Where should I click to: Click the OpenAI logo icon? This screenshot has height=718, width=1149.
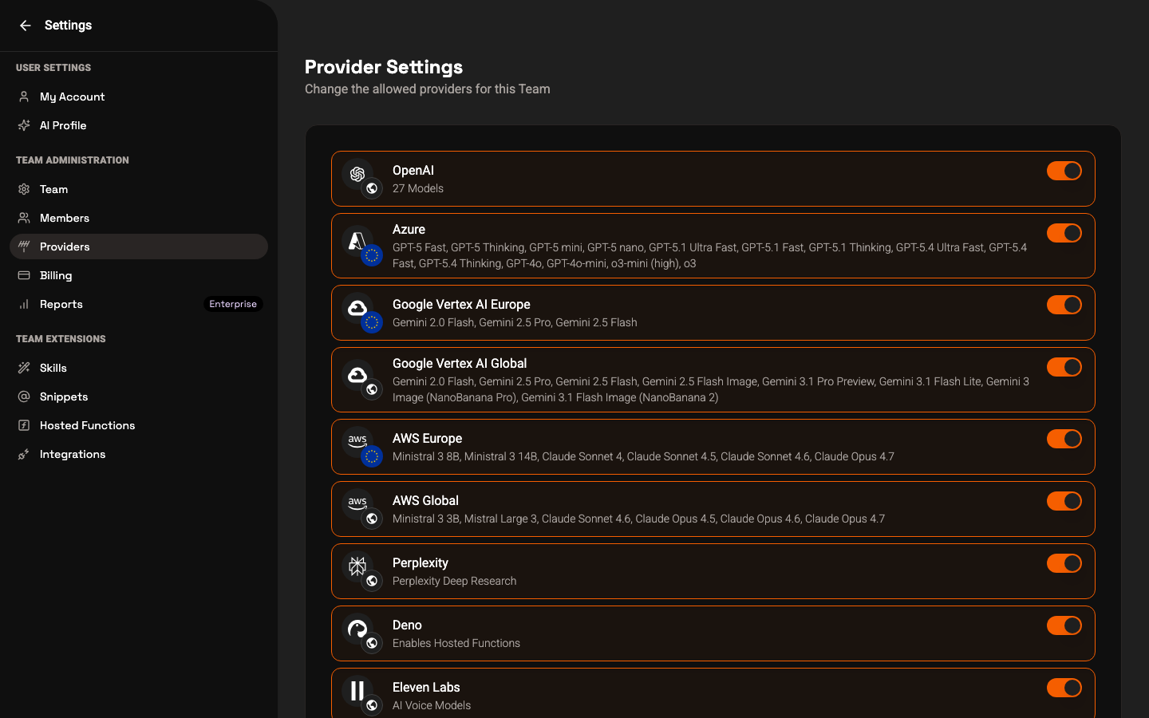(x=357, y=174)
